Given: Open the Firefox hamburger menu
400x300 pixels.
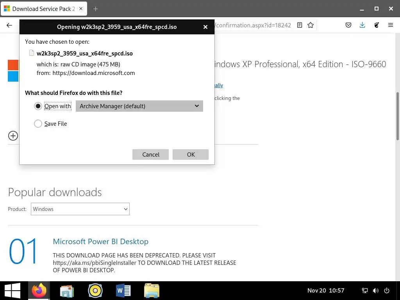Looking at the screenshot, I should click(391, 25).
